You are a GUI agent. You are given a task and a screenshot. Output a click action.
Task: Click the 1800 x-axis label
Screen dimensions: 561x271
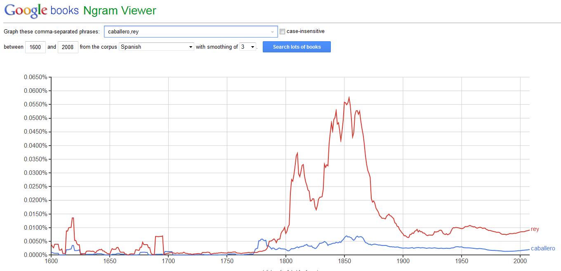[285, 261]
